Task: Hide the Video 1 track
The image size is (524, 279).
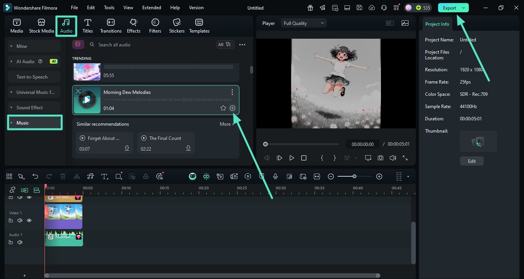Action: (29, 221)
